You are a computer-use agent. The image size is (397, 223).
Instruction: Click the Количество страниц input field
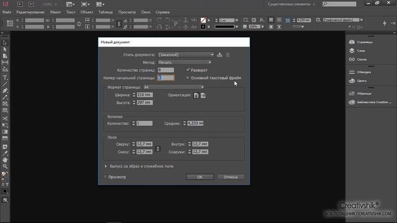coord(166,70)
